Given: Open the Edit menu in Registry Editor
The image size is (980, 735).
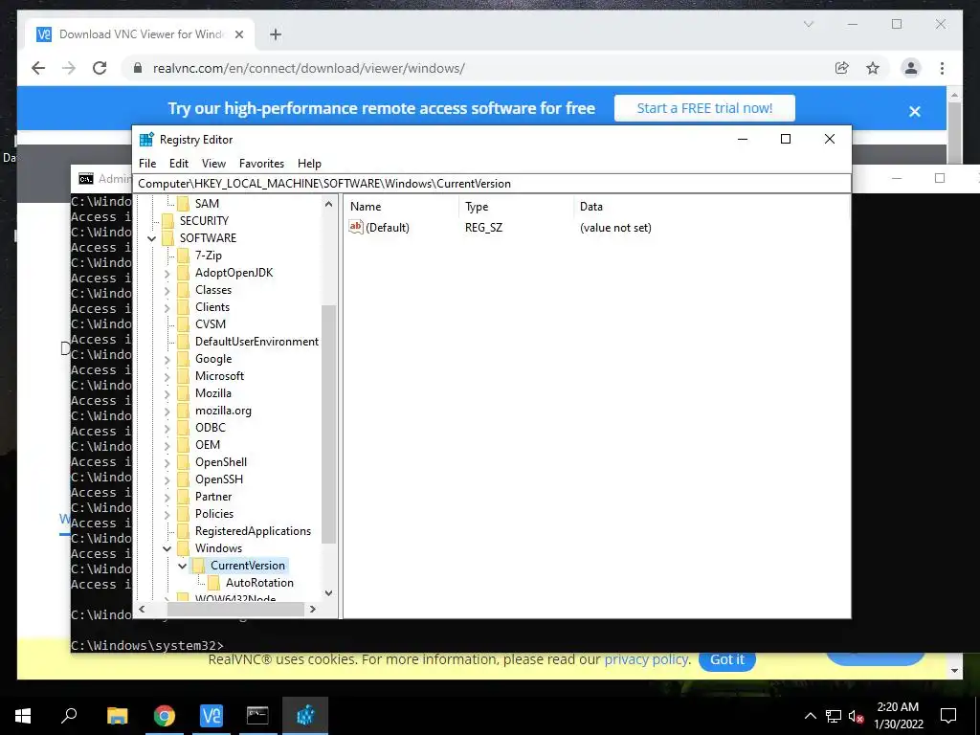Looking at the screenshot, I should point(179,163).
